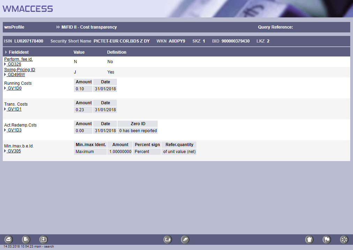Follow the GV1D0 link

(14, 88)
